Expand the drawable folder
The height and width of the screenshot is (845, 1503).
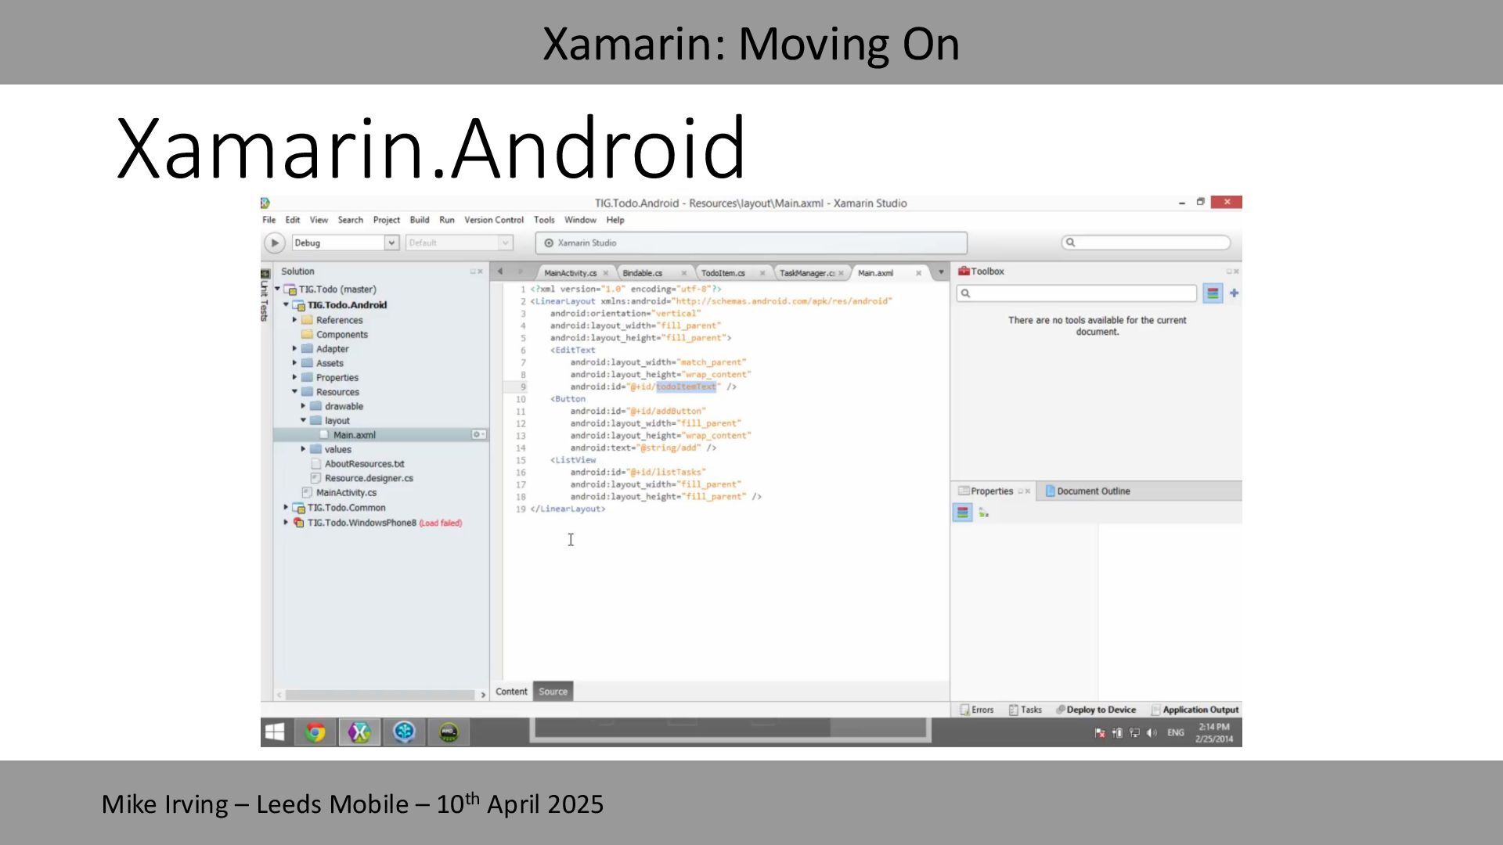303,405
